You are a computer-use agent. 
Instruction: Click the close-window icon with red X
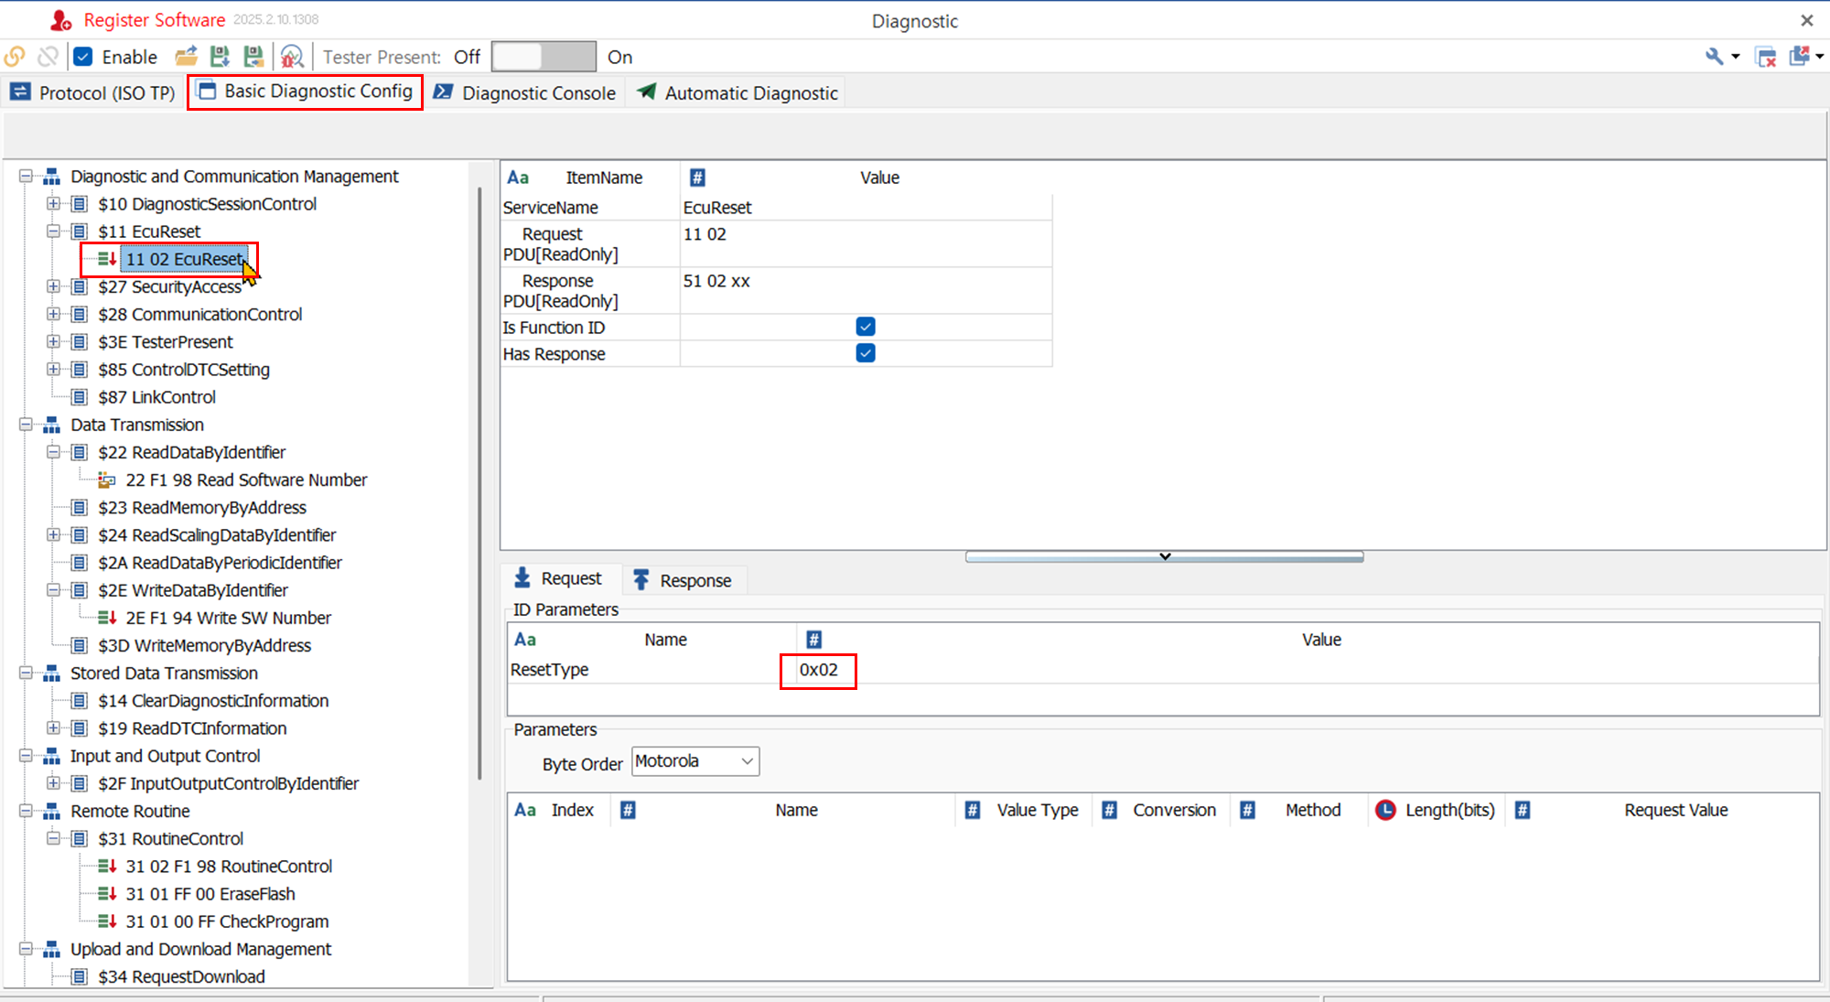point(1766,57)
